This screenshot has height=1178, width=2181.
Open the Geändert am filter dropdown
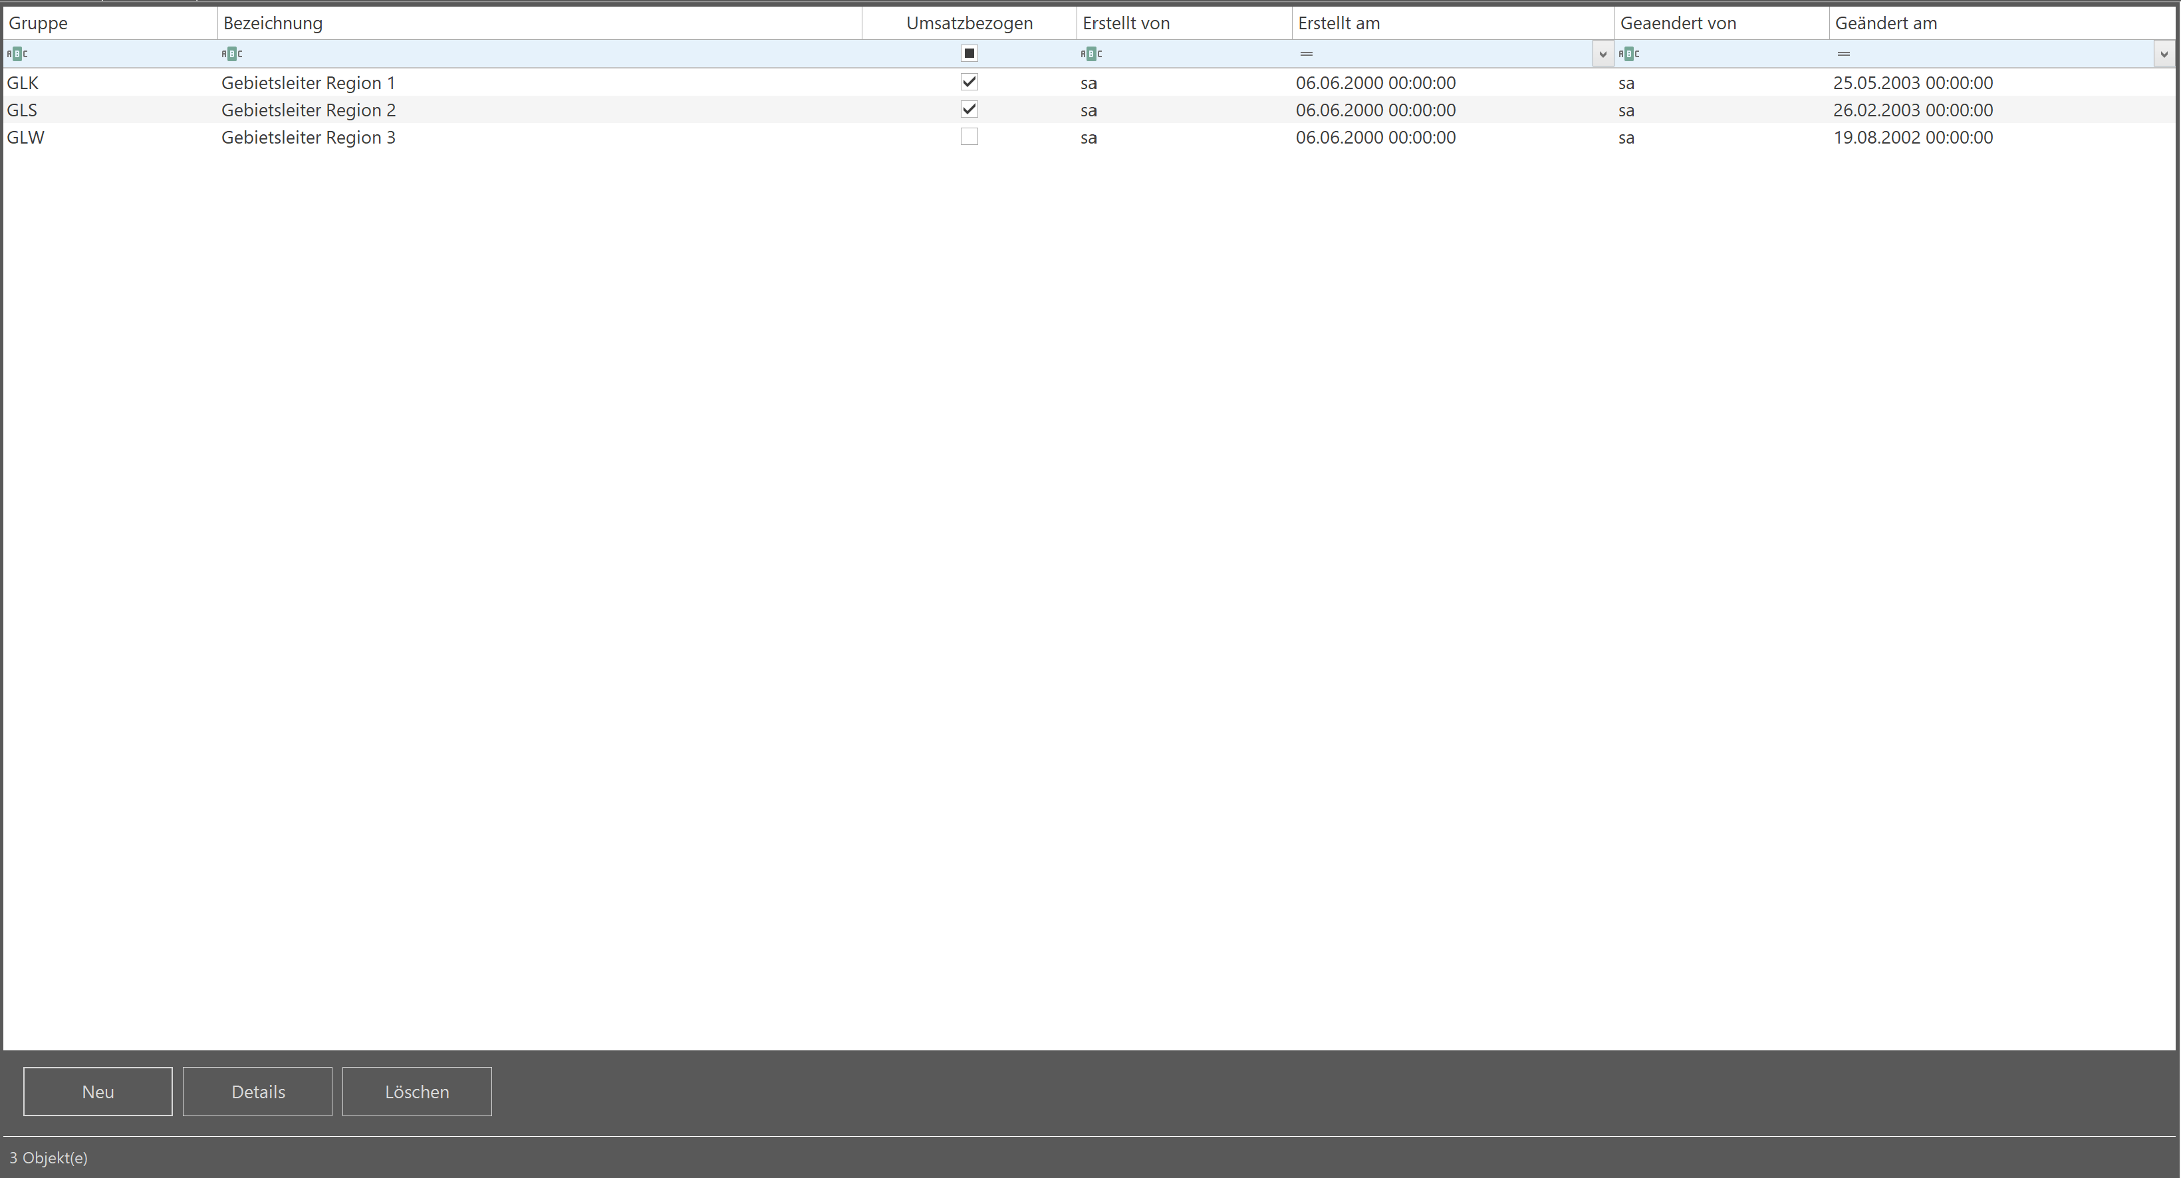pos(2164,54)
